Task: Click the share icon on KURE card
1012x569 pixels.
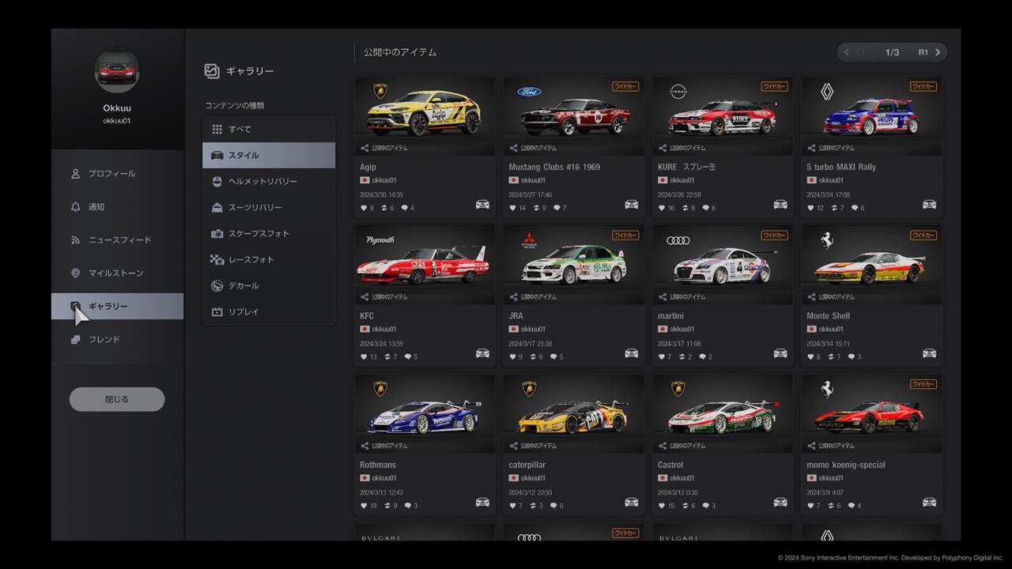Action: [x=663, y=148]
